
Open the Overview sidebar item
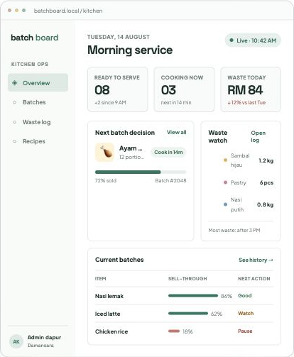pyautogui.click(x=38, y=82)
